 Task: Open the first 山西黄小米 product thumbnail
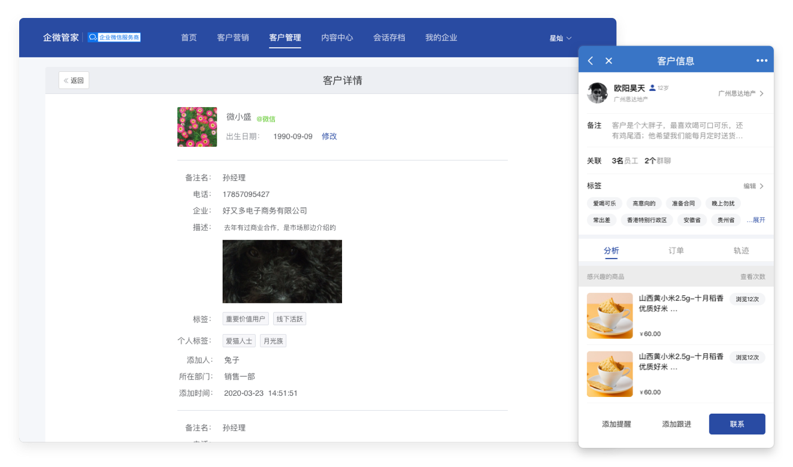[610, 316]
